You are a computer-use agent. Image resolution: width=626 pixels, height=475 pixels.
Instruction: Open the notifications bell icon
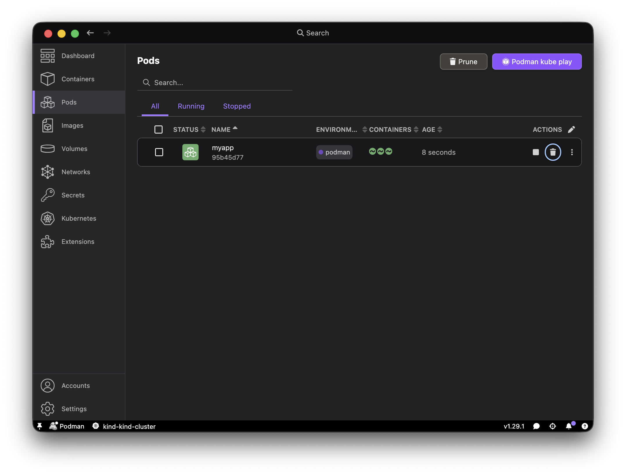click(x=569, y=426)
